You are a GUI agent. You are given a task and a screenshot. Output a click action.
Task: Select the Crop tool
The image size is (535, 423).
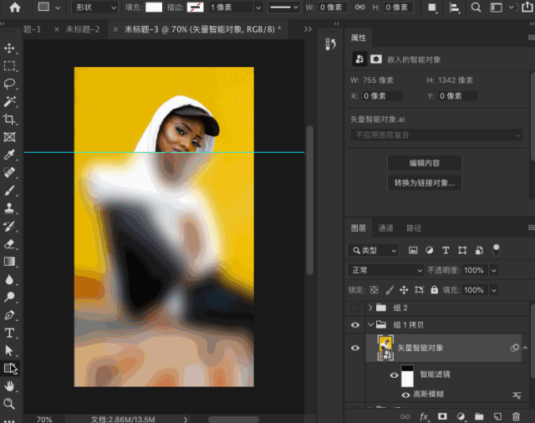pos(10,120)
